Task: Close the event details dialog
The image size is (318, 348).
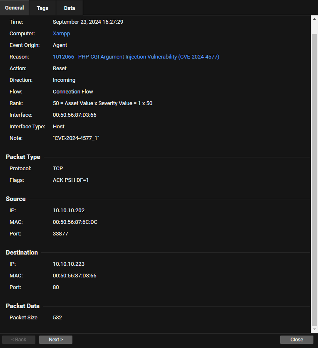Action: pos(297,340)
